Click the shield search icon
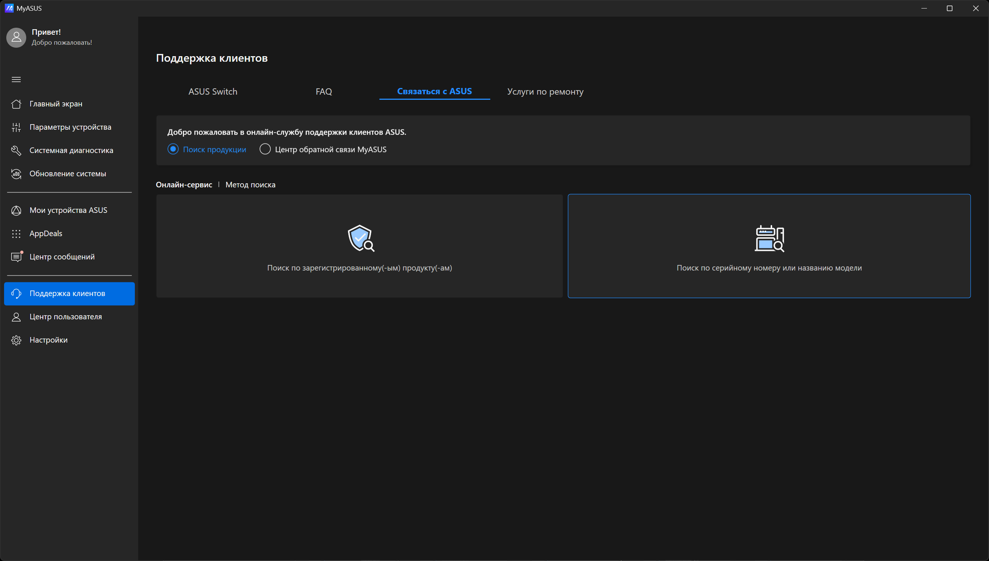 (361, 238)
